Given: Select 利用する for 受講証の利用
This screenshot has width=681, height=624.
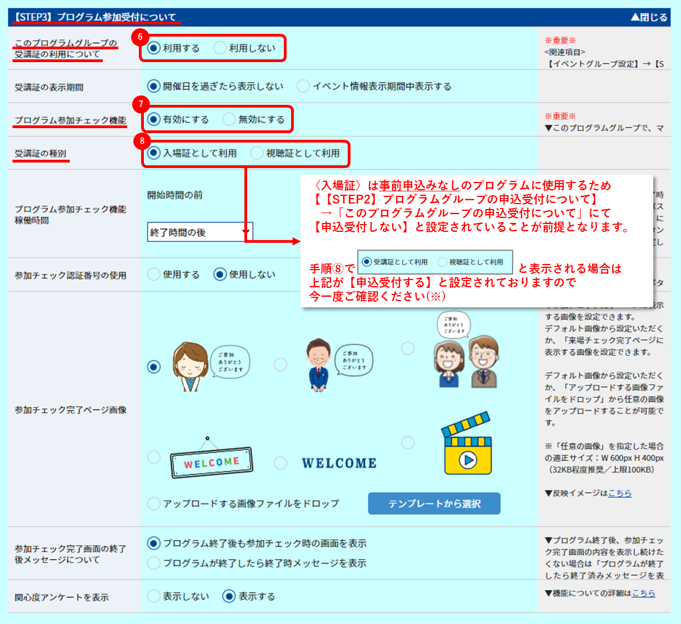Looking at the screenshot, I should [154, 48].
